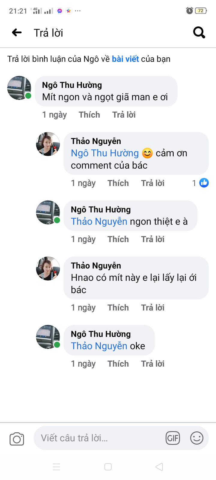Viewport: 216px width, 480px height.
Task: Like the "ngon thiệt e à" reply
Action: [x=118, y=239]
